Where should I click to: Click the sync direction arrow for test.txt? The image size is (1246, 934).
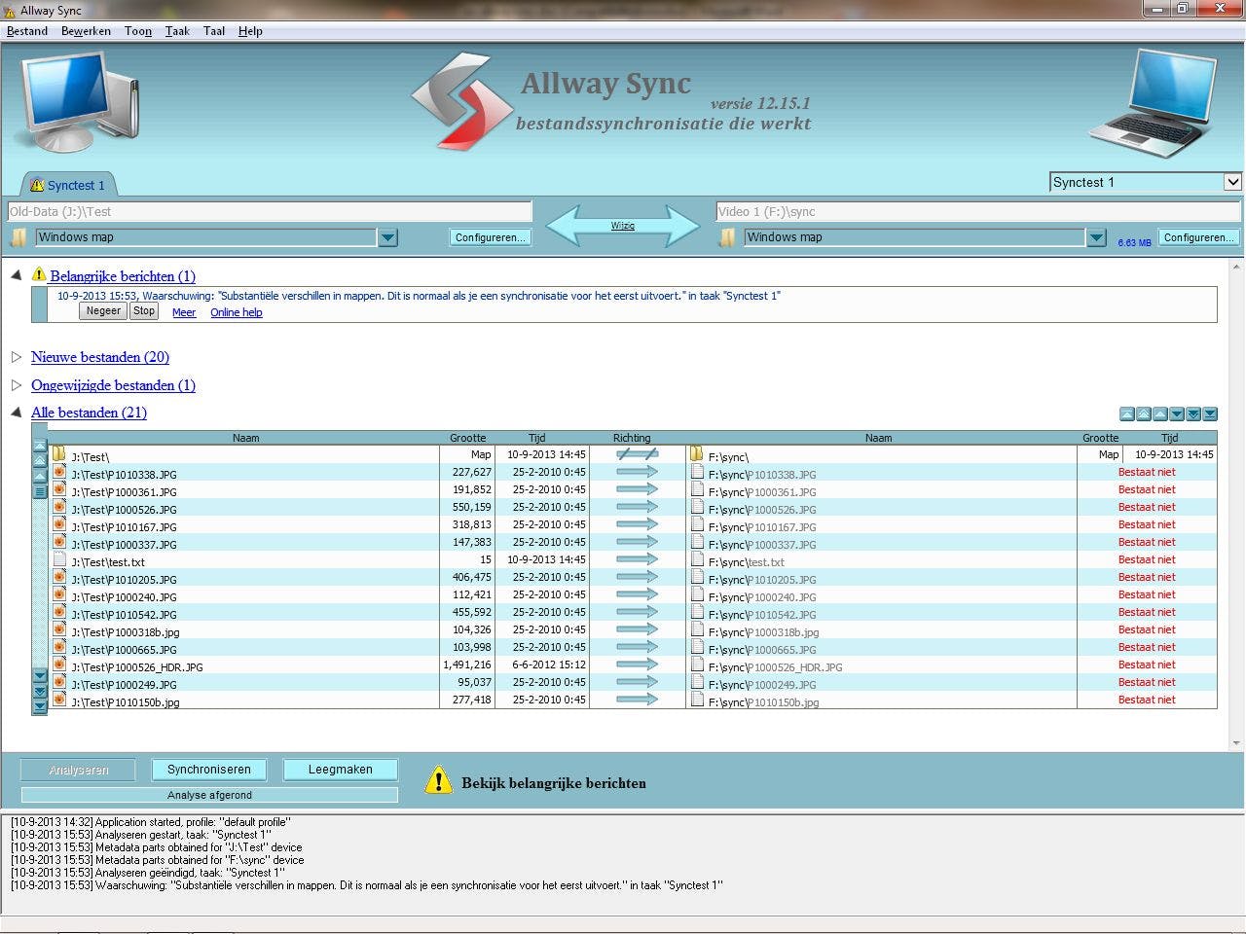[637, 559]
